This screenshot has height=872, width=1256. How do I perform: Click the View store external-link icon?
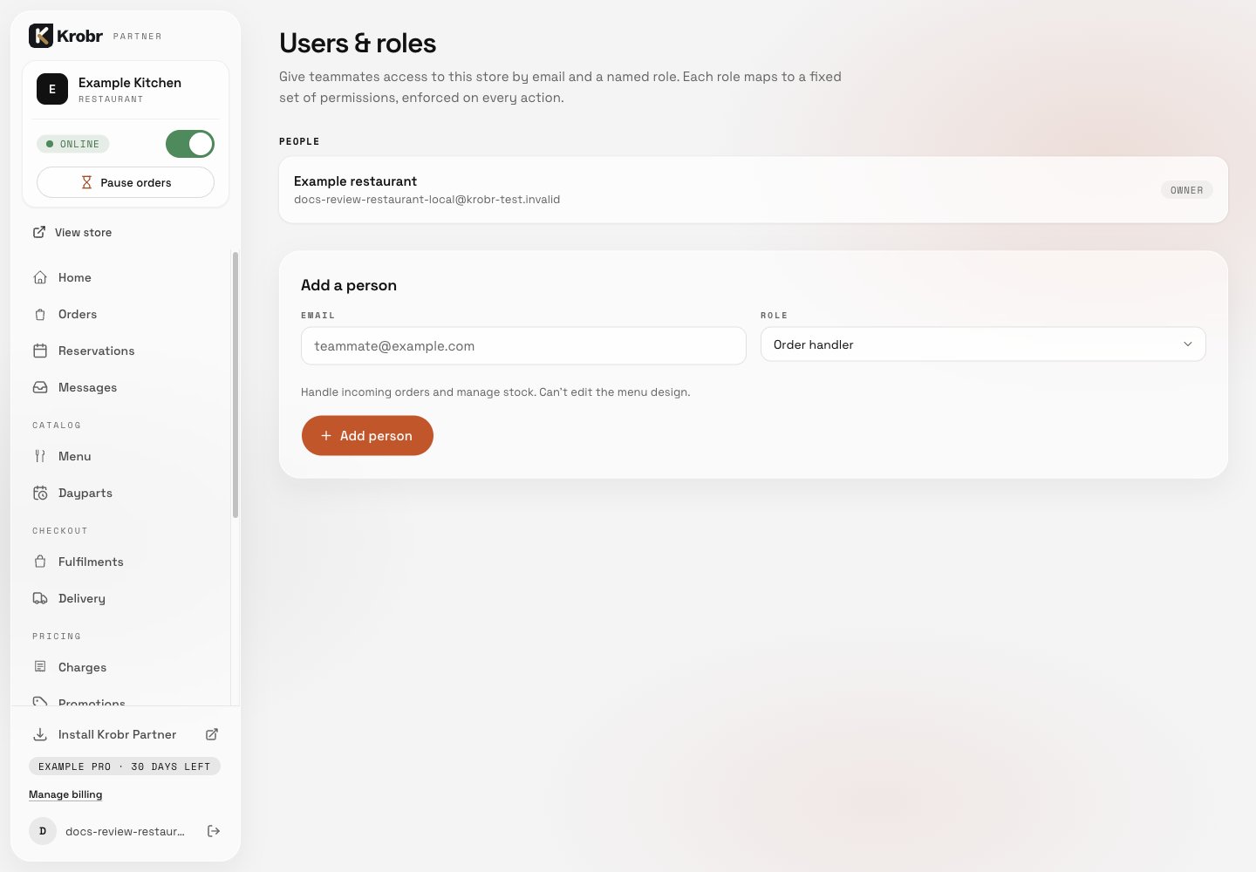pyautogui.click(x=39, y=232)
